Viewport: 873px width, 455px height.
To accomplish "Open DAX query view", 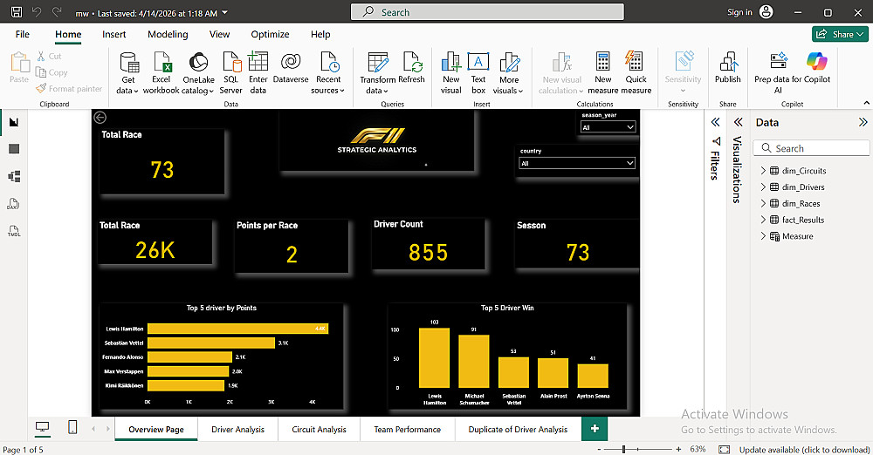I will (x=14, y=204).
